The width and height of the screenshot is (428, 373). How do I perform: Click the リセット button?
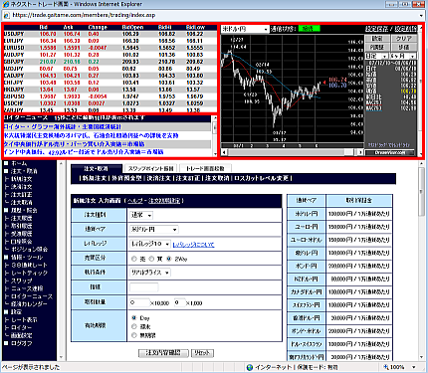coord(202,353)
